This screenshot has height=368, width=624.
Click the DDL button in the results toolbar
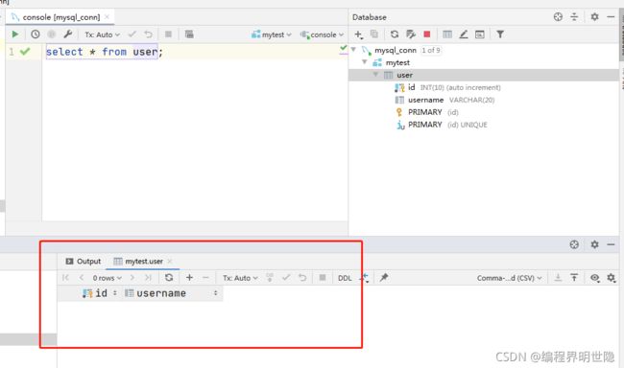click(x=345, y=278)
